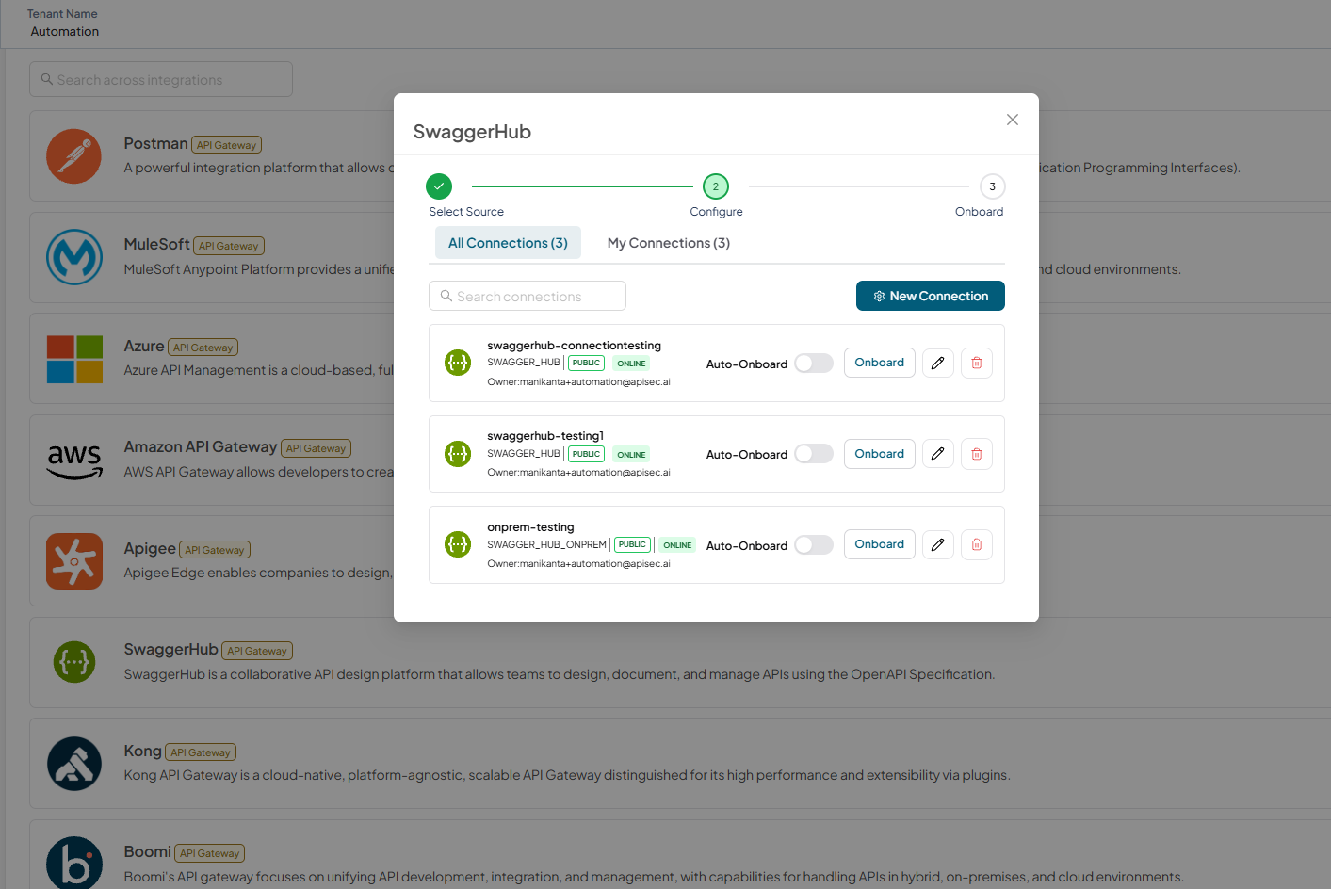Viewport: 1331px width, 889px height.
Task: Click the pencil edit icon for swaggerhub-testing1
Action: click(x=938, y=454)
